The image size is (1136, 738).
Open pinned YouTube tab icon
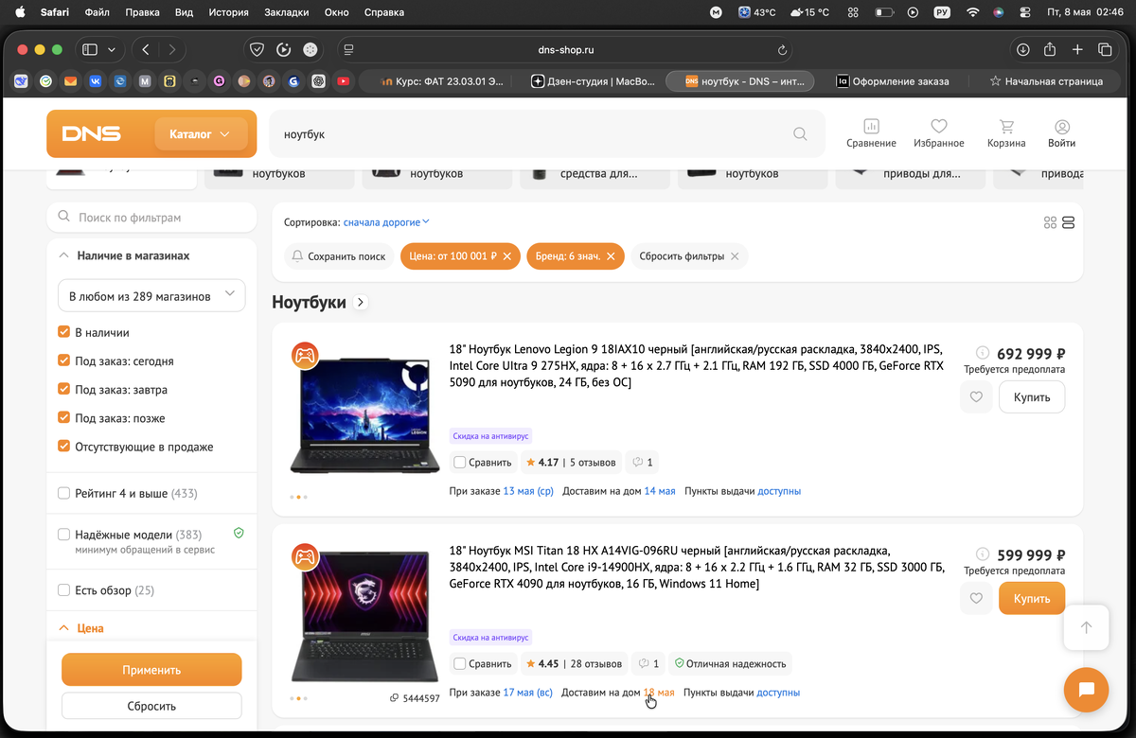(343, 81)
